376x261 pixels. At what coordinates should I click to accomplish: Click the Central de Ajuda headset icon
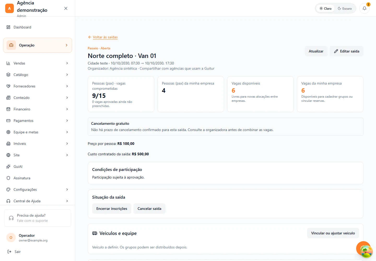tap(8, 201)
